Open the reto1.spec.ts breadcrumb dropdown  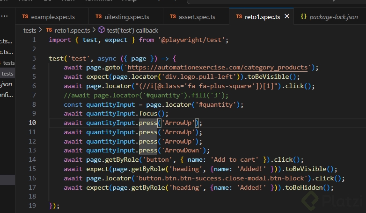click(x=73, y=30)
